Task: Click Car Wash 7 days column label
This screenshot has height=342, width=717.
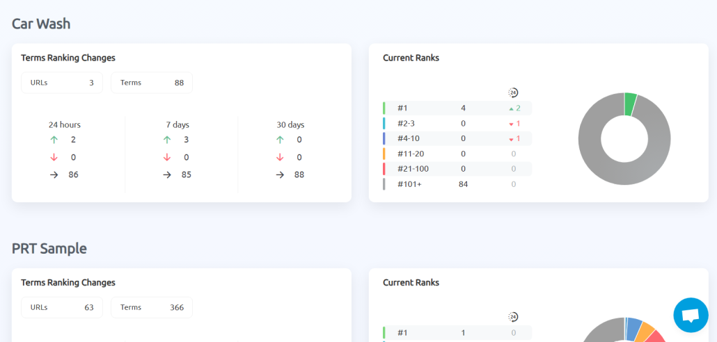Action: pos(178,124)
